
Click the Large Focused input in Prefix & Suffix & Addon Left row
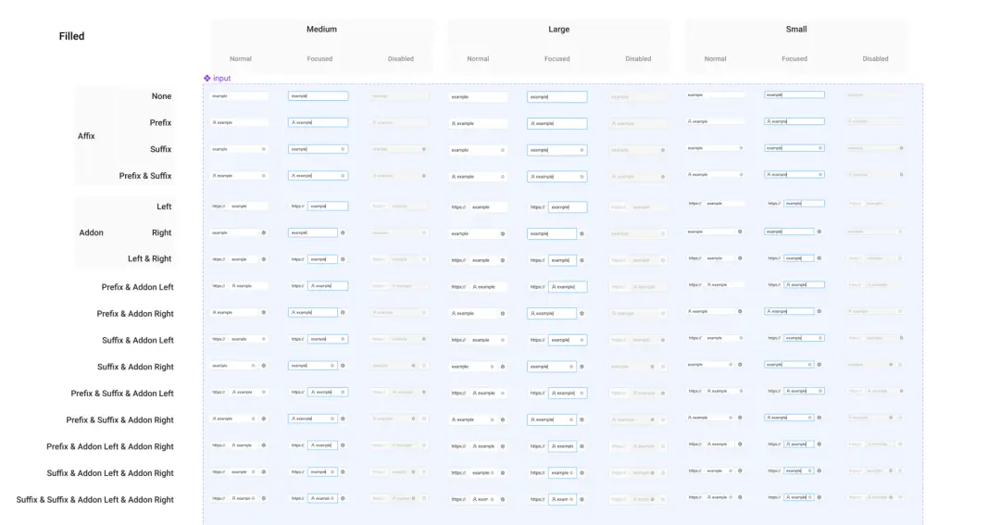click(568, 394)
